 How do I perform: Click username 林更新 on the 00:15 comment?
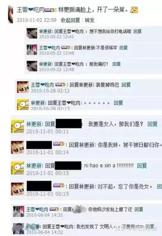34,166
